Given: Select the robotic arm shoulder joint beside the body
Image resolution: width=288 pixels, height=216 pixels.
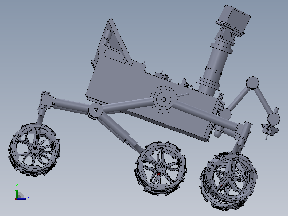Looking at the screenshot, I should 225,114.
